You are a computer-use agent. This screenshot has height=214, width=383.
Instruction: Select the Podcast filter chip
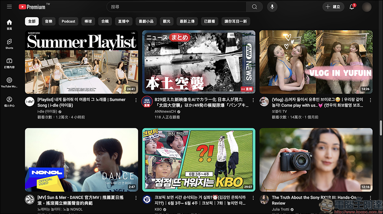[69, 21]
